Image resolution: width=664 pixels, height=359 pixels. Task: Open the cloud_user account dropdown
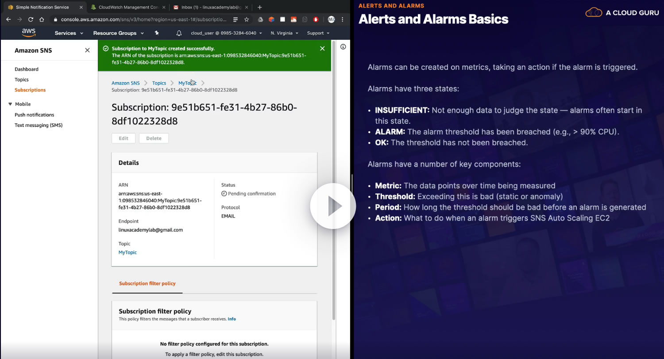click(x=226, y=33)
